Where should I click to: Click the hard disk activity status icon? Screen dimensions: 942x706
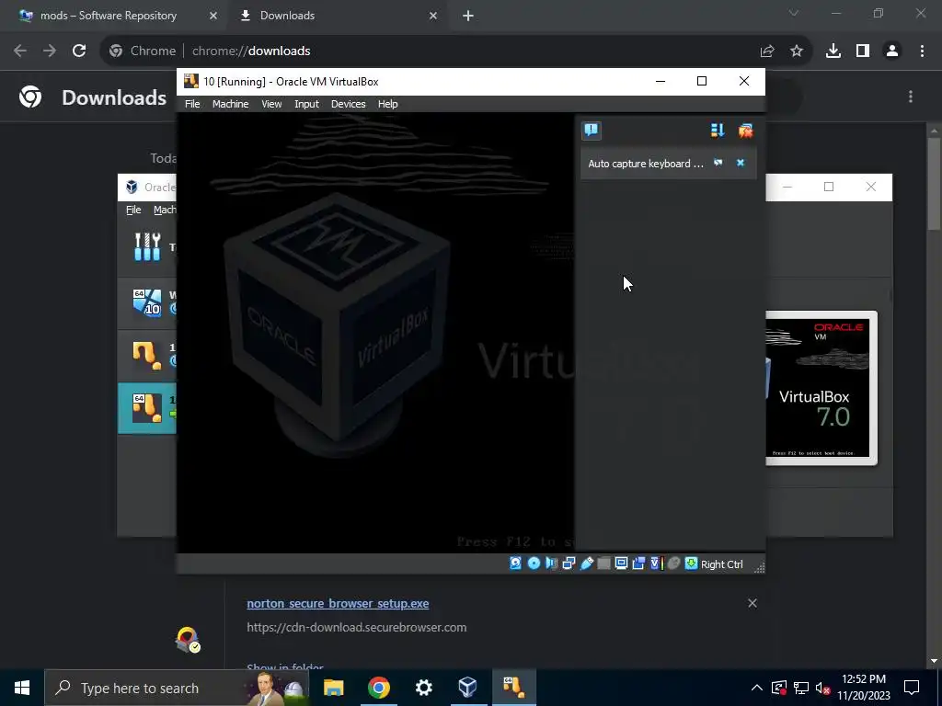point(515,564)
